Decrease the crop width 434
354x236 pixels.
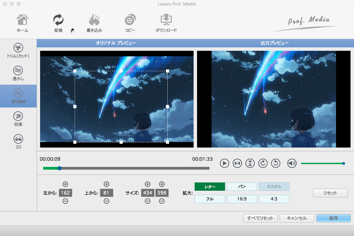click(x=147, y=201)
